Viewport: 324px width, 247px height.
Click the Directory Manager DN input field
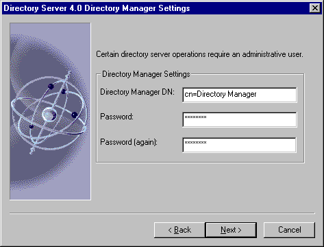click(240, 95)
